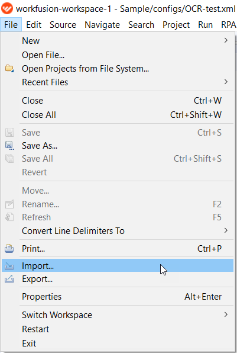Click the Export icon in File menu
The width and height of the screenshot is (237, 353).
9,279
